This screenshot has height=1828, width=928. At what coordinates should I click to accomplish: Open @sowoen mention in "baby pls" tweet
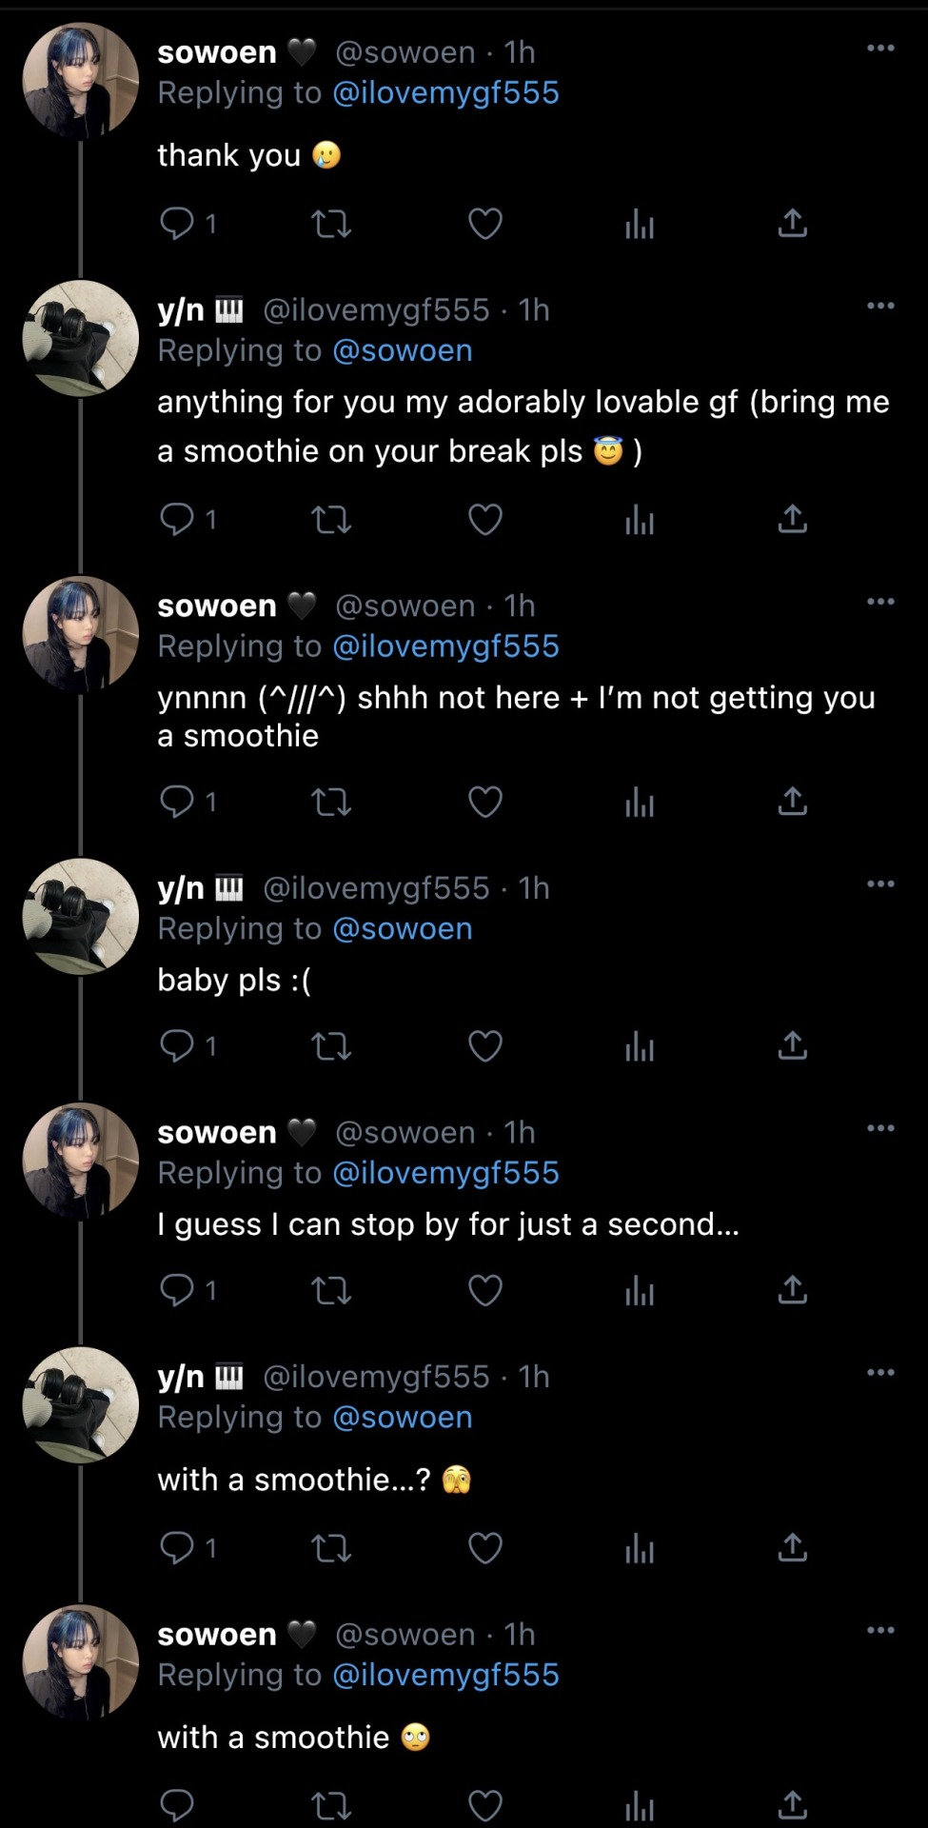[403, 928]
